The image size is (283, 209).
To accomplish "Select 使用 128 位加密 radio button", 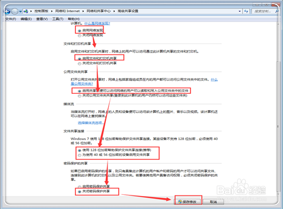I will [80, 150].
